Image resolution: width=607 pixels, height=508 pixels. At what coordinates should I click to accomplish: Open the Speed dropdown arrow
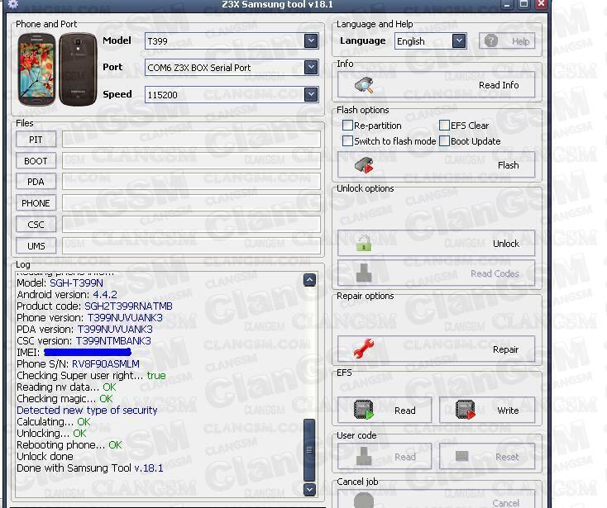click(311, 94)
